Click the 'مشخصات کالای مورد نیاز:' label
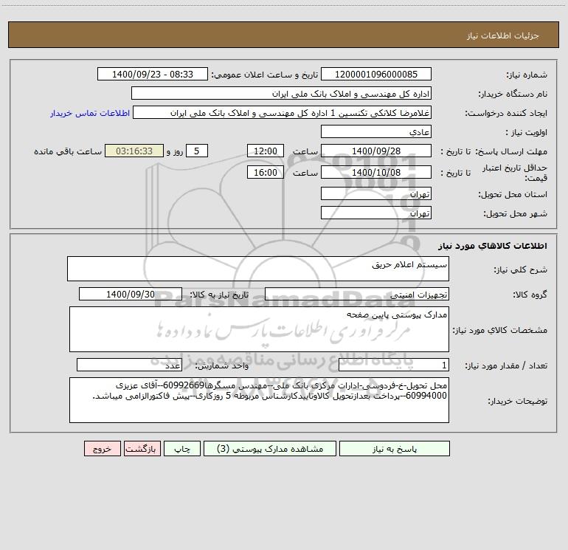This screenshot has height=550, width=568. (x=500, y=330)
